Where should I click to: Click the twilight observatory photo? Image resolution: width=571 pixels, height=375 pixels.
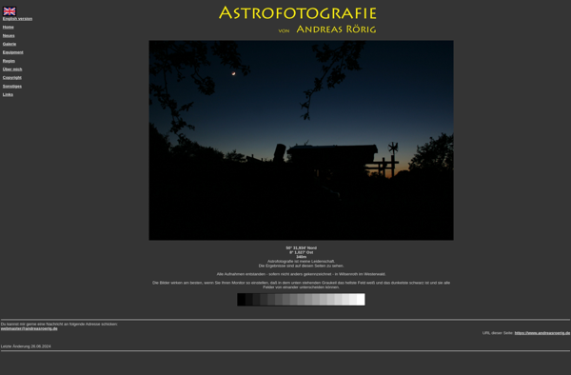click(301, 140)
